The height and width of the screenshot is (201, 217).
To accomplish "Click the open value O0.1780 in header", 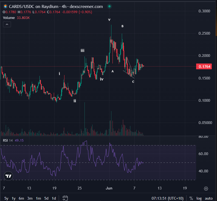I will [9, 12].
